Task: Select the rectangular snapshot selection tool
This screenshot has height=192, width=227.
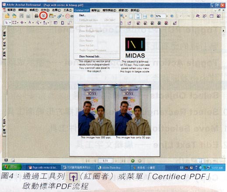Action: tap(14, 23)
